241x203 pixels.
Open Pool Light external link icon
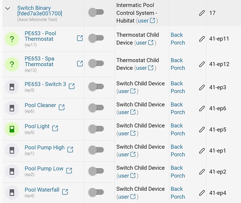click(55, 128)
